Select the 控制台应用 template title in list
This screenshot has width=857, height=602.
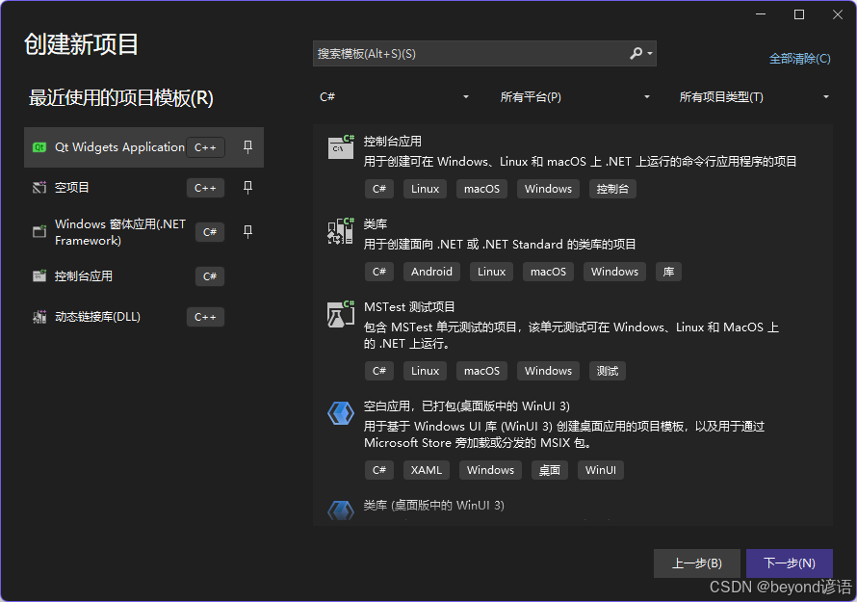pos(393,142)
